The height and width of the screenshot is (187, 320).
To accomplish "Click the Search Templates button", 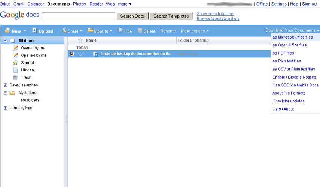I will click(x=171, y=16).
